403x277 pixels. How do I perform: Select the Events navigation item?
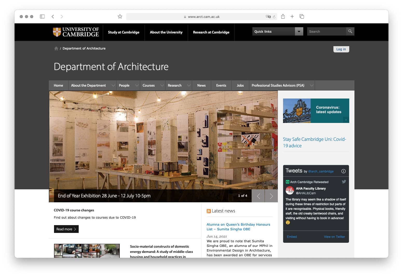click(221, 85)
